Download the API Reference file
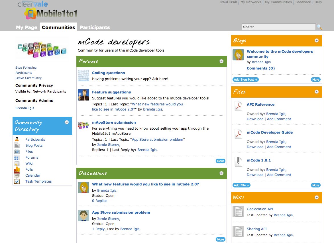The height and width of the screenshot is (243, 334). [255, 119]
